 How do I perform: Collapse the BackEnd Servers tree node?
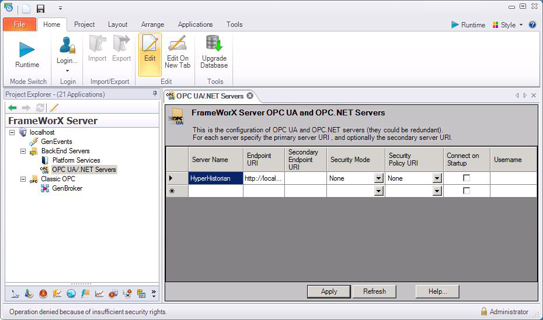pyautogui.click(x=23, y=151)
